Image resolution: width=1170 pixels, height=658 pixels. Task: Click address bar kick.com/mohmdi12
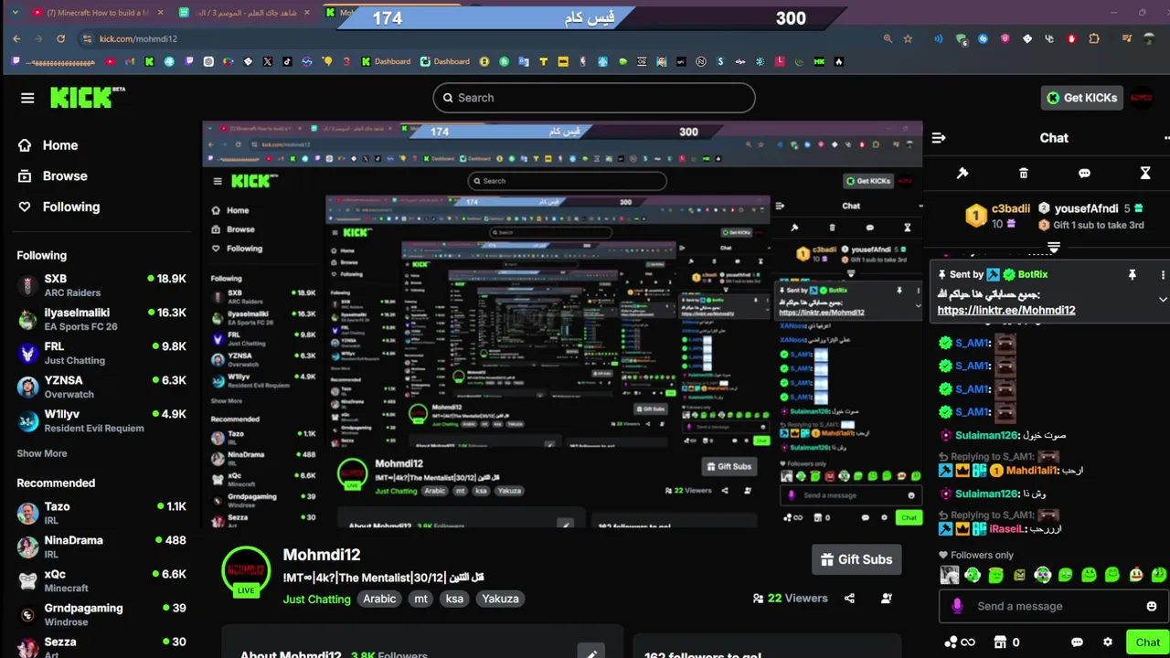click(138, 38)
